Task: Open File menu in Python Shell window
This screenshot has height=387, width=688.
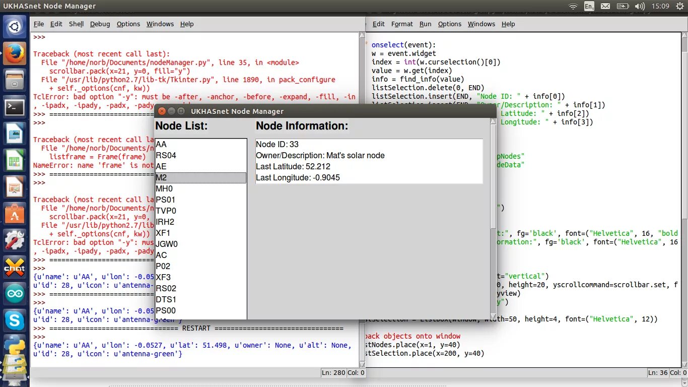Action: click(39, 24)
